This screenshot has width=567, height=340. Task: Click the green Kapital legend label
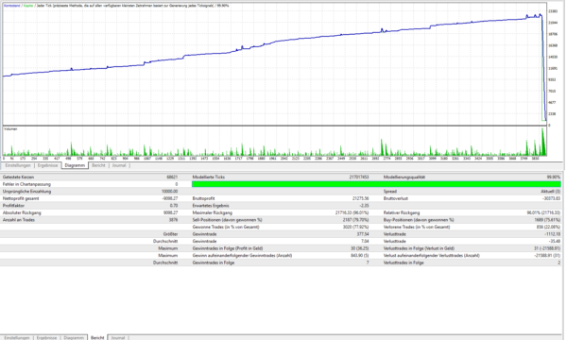click(x=28, y=6)
